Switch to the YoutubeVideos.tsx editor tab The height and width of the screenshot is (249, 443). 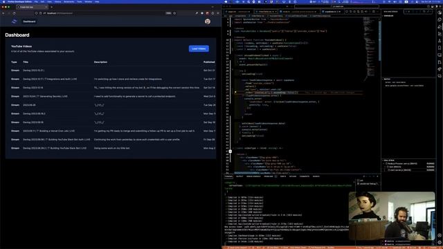point(266,12)
